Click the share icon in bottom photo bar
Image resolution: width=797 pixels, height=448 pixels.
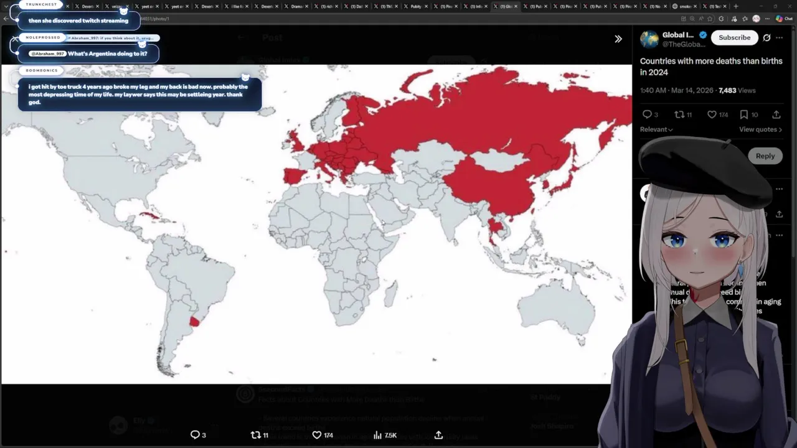click(438, 435)
